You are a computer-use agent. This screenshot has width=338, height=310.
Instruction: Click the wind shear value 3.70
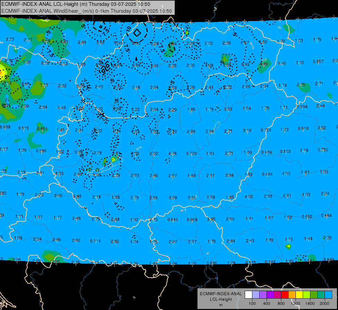[135, 197]
